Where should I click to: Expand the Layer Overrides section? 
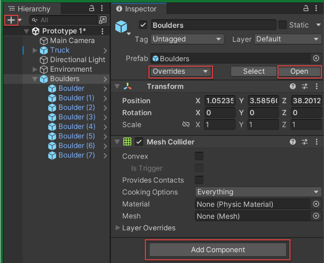pos(118,228)
